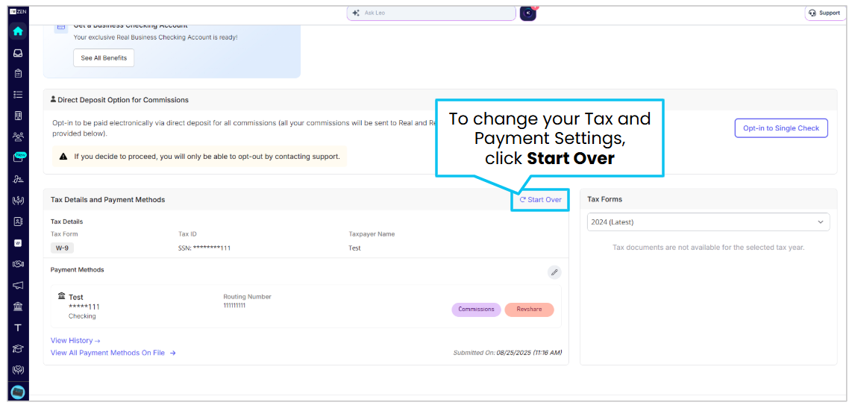The height and width of the screenshot is (408, 849).
Task: Open the megaphone icon in sidebar
Action: pyautogui.click(x=18, y=285)
